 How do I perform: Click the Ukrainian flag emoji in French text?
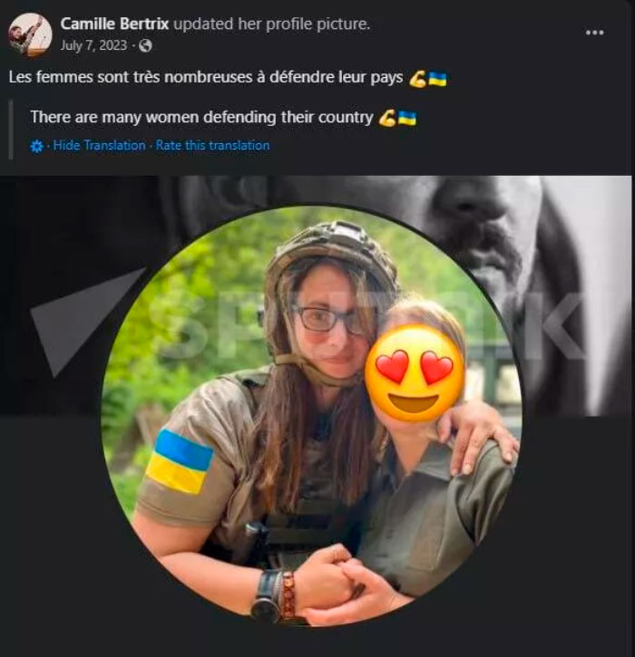coord(437,79)
